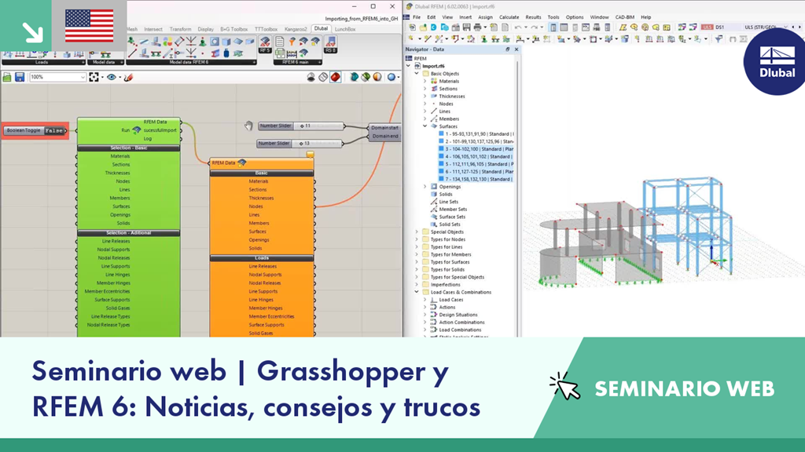Screen dimensions: 805x452
Task: Click the Run icon on green import component
Action: coord(137,130)
